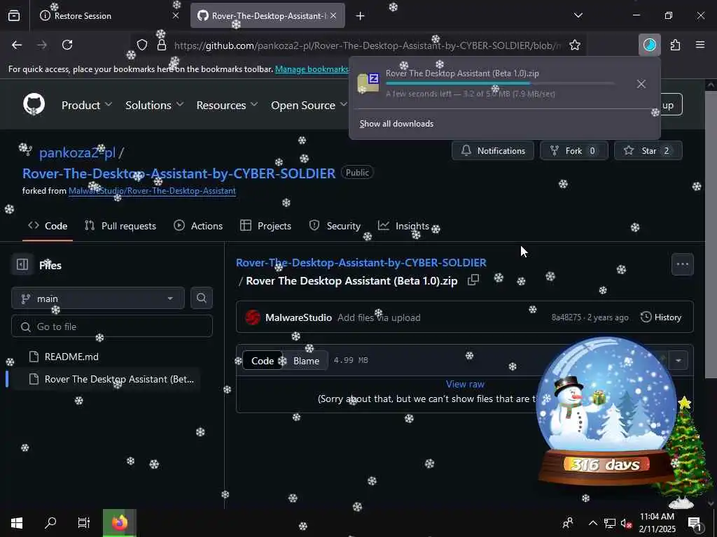Click the Firefox taskbar icon
This screenshot has height=537, width=717.
coord(120,523)
